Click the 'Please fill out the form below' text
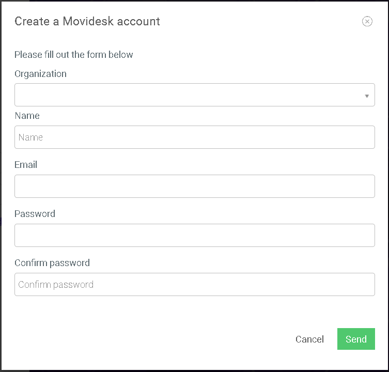 click(74, 55)
